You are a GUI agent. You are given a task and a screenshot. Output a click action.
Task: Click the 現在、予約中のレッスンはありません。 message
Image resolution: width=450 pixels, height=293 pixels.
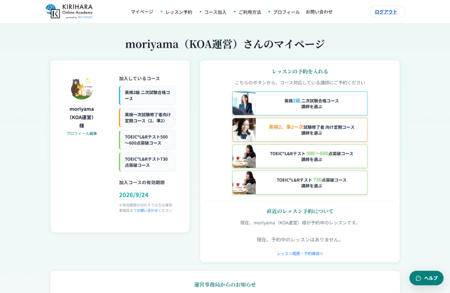[x=300, y=240]
